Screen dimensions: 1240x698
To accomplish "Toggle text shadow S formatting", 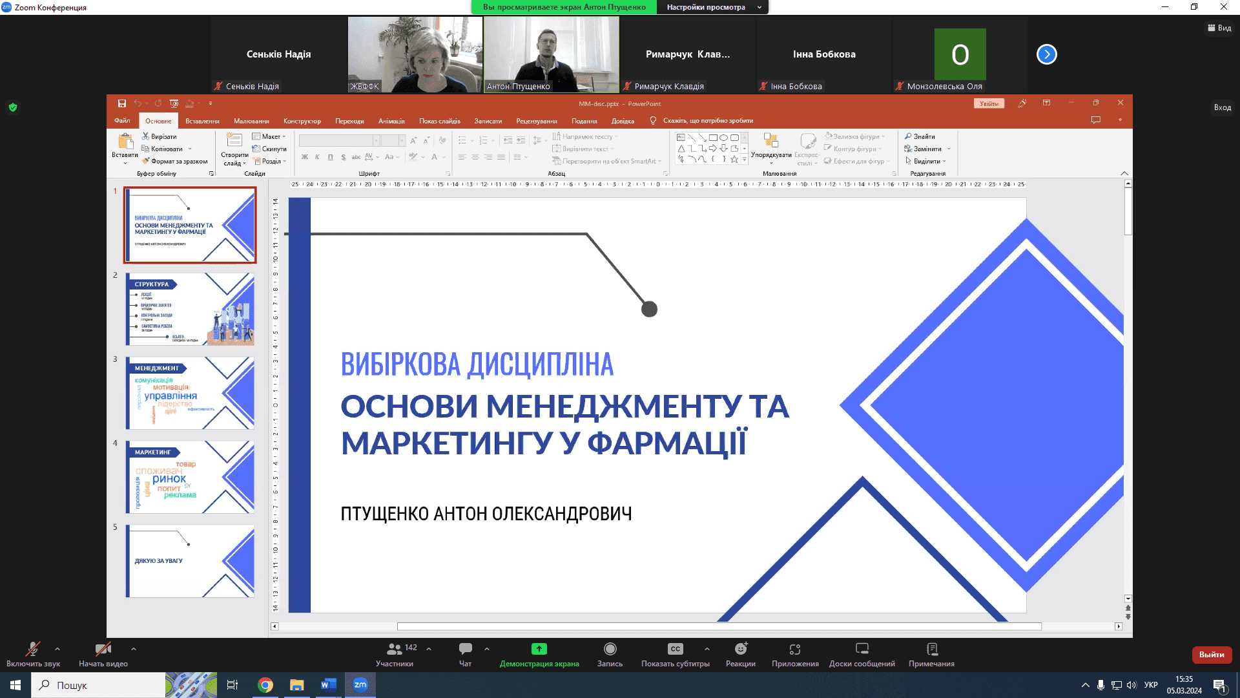I will 343,157.
